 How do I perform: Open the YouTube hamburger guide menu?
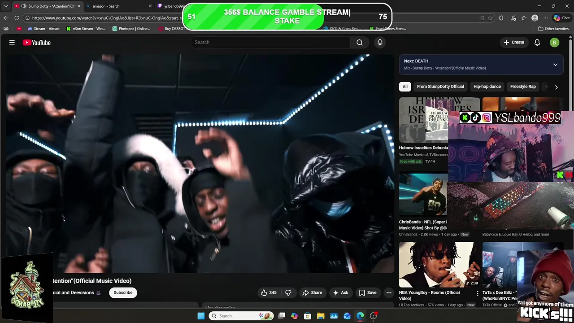click(12, 43)
